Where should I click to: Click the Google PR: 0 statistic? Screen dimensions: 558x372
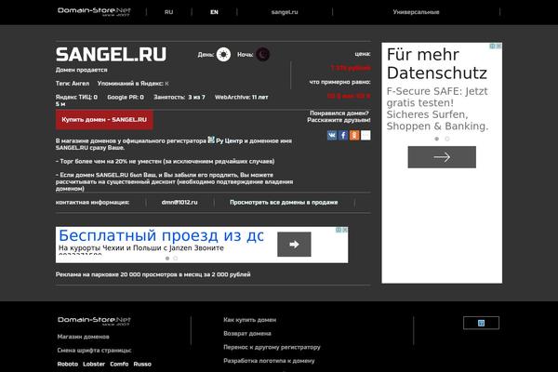[126, 97]
